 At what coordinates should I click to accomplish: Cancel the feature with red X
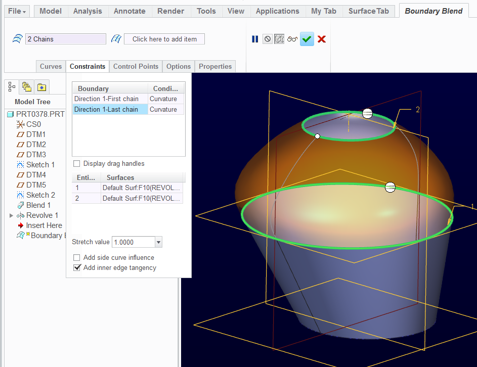(x=322, y=39)
